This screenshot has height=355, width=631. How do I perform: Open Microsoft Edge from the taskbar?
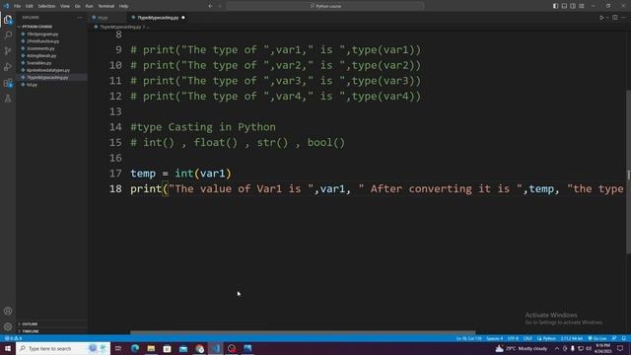pyautogui.click(x=135, y=348)
